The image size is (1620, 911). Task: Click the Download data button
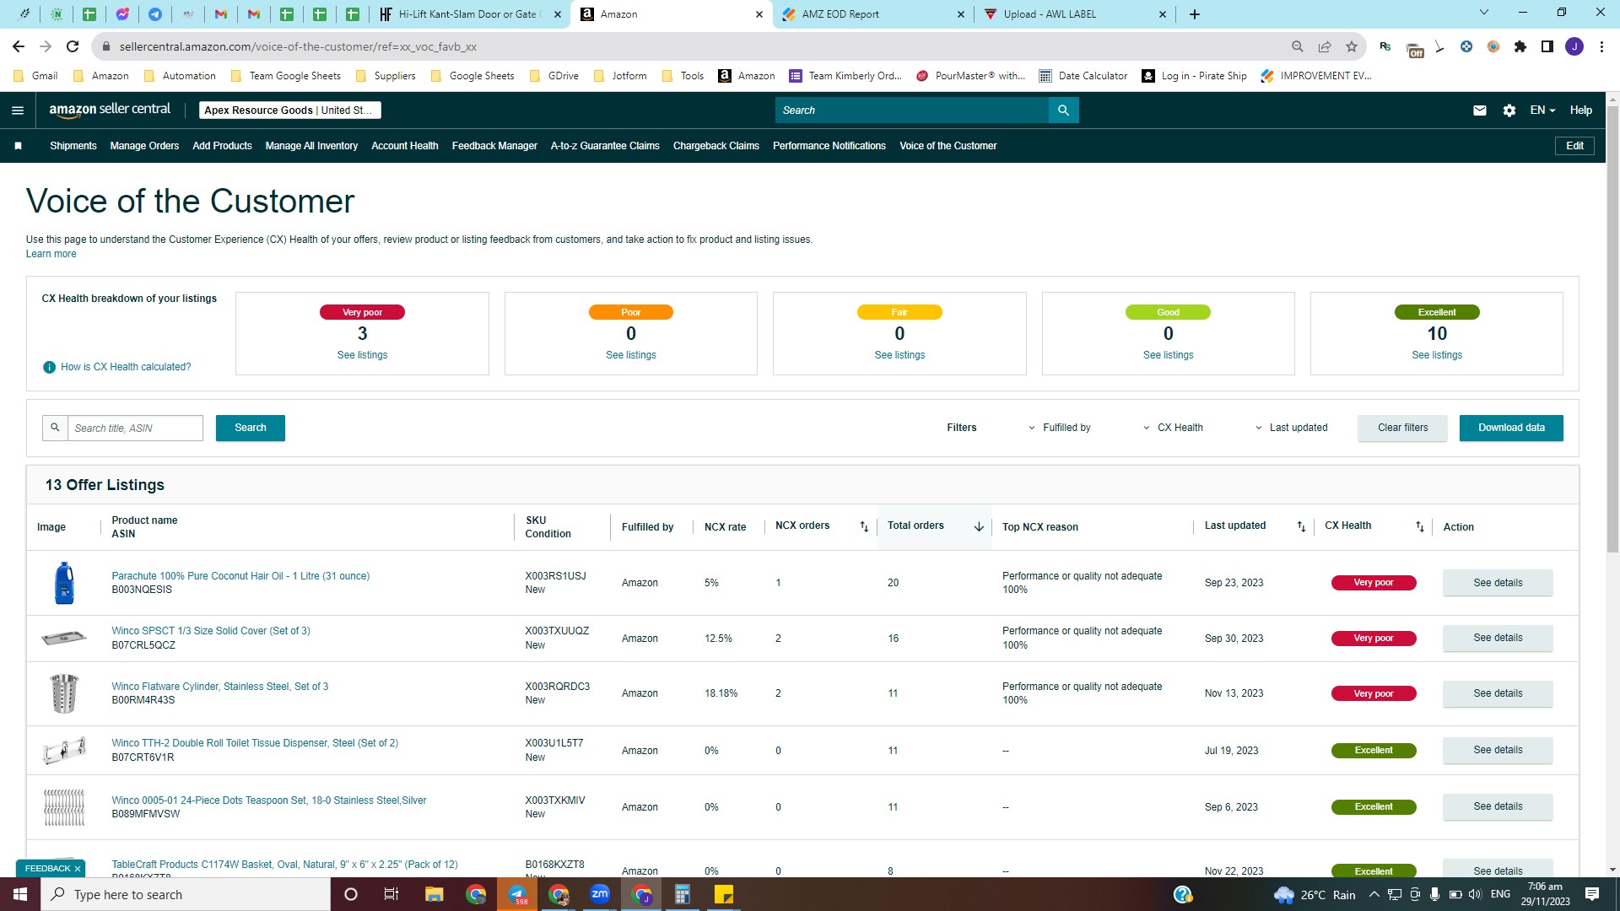pyautogui.click(x=1511, y=428)
